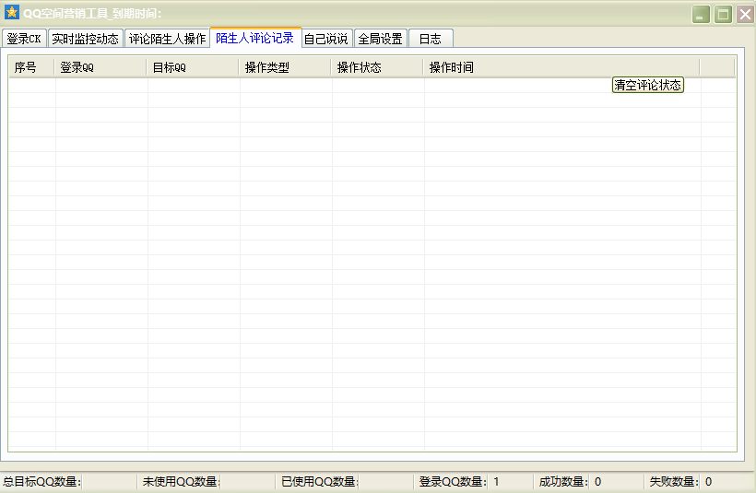Sort by the 登录QQ column header
Image resolution: width=756 pixels, height=493 pixels.
(x=100, y=67)
